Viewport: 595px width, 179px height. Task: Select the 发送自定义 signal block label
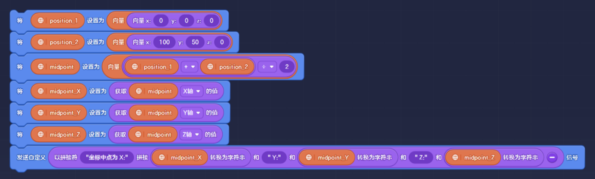tap(28, 158)
